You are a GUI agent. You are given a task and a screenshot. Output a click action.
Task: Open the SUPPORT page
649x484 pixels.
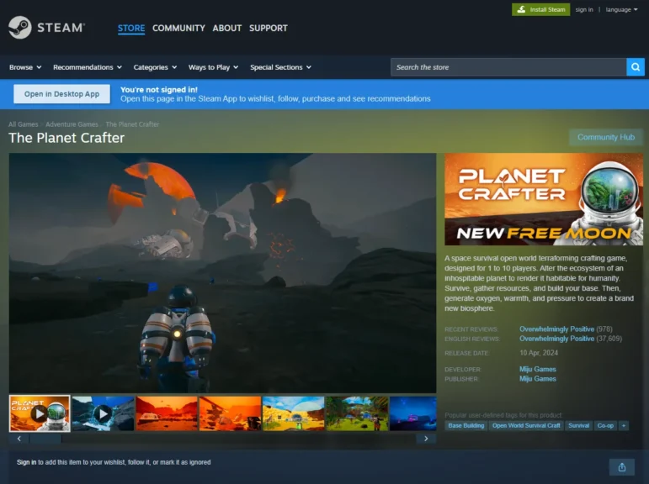pos(269,28)
